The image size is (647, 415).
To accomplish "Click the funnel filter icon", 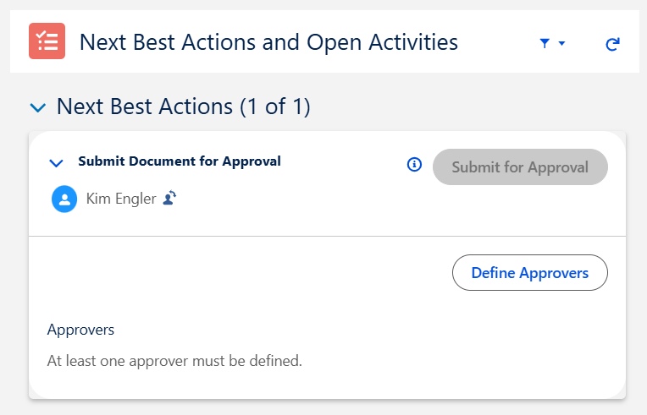I will (545, 43).
